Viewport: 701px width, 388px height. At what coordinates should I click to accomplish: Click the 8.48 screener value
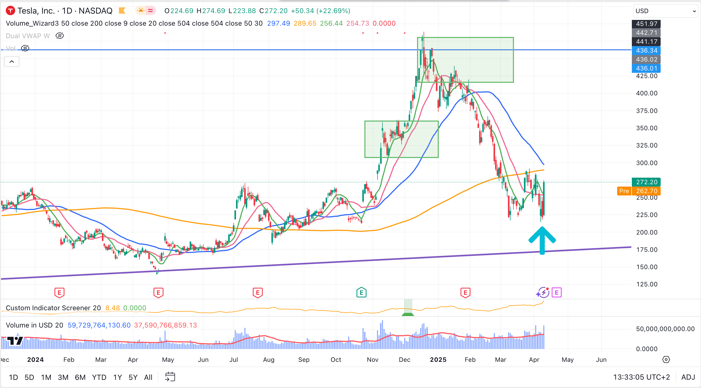[x=113, y=308]
